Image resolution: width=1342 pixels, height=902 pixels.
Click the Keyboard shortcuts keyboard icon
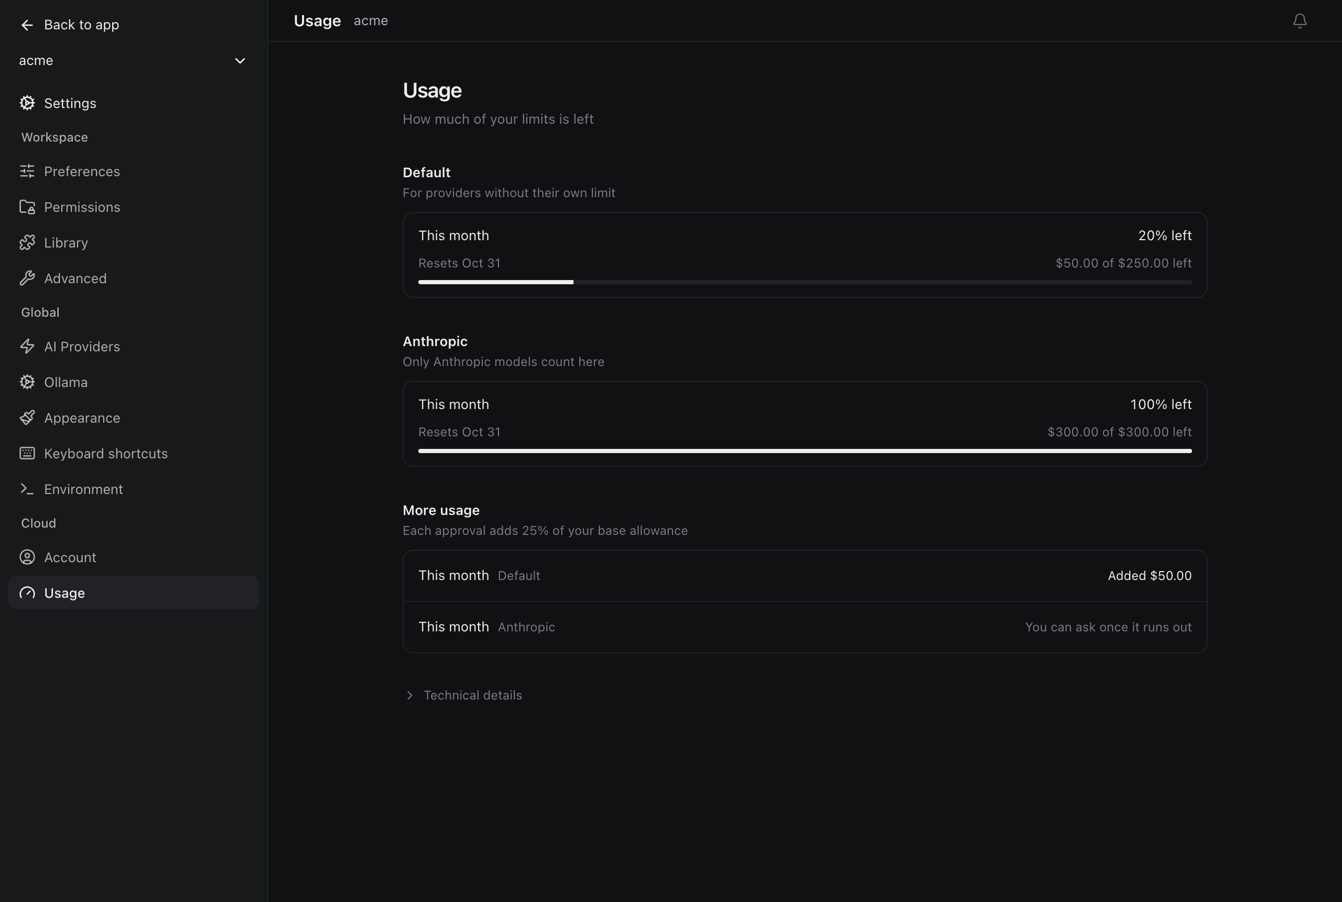click(27, 453)
